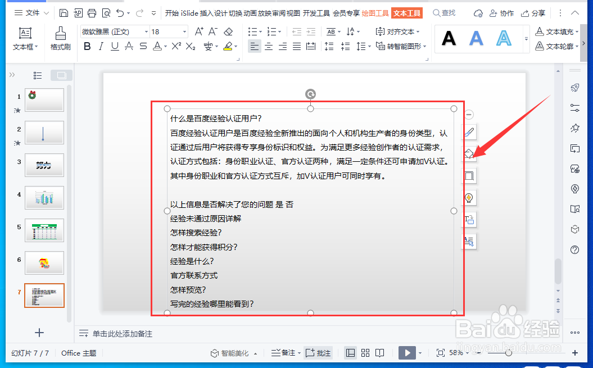Open highlight color dropdown arrow
This screenshot has width=593, height=368.
(x=236, y=47)
